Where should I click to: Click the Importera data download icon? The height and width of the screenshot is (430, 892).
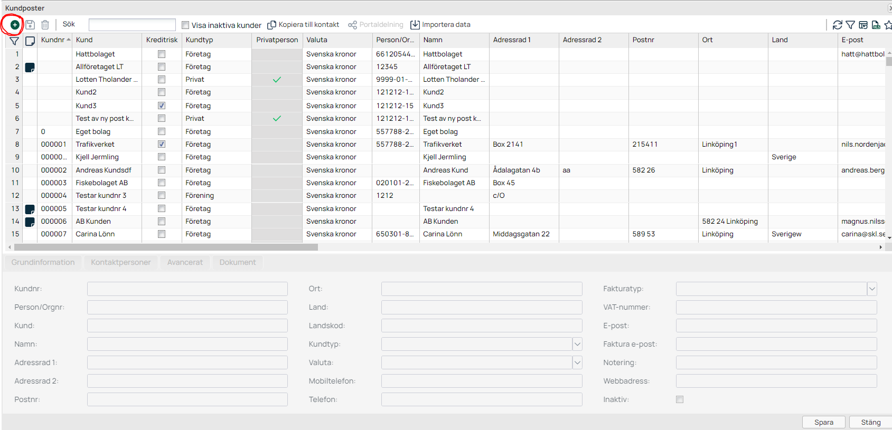tap(415, 25)
